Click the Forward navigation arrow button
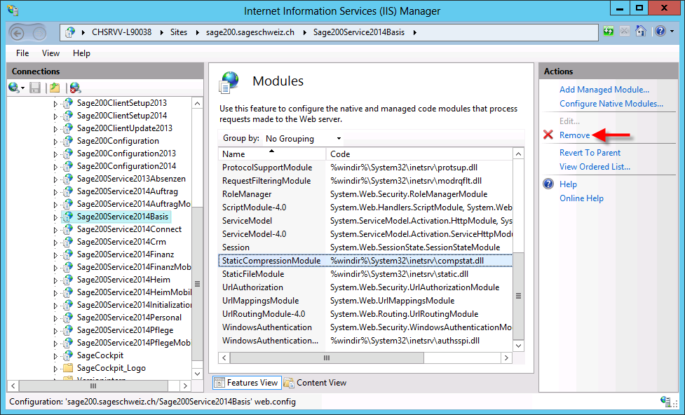 pos(39,33)
